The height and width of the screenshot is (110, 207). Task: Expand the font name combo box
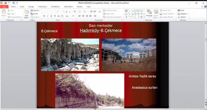coord(57,11)
